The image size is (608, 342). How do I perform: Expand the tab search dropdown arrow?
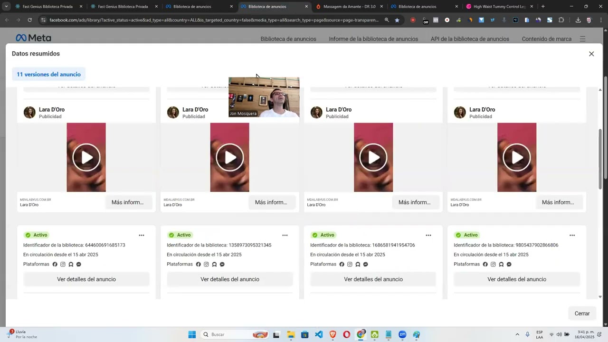coord(6,7)
